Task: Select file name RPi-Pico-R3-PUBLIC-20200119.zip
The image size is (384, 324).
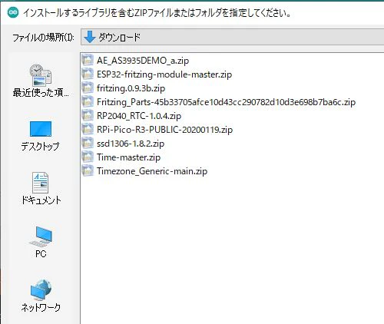Action: pos(164,130)
